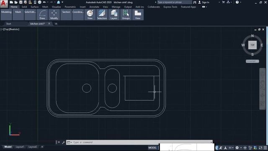Viewport: 268px width, 151px height.
Task: Add new layout with plus button
Action: click(42, 147)
